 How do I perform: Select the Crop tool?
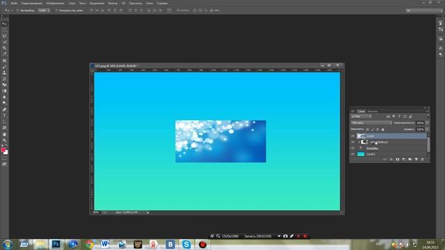[x=4, y=48]
